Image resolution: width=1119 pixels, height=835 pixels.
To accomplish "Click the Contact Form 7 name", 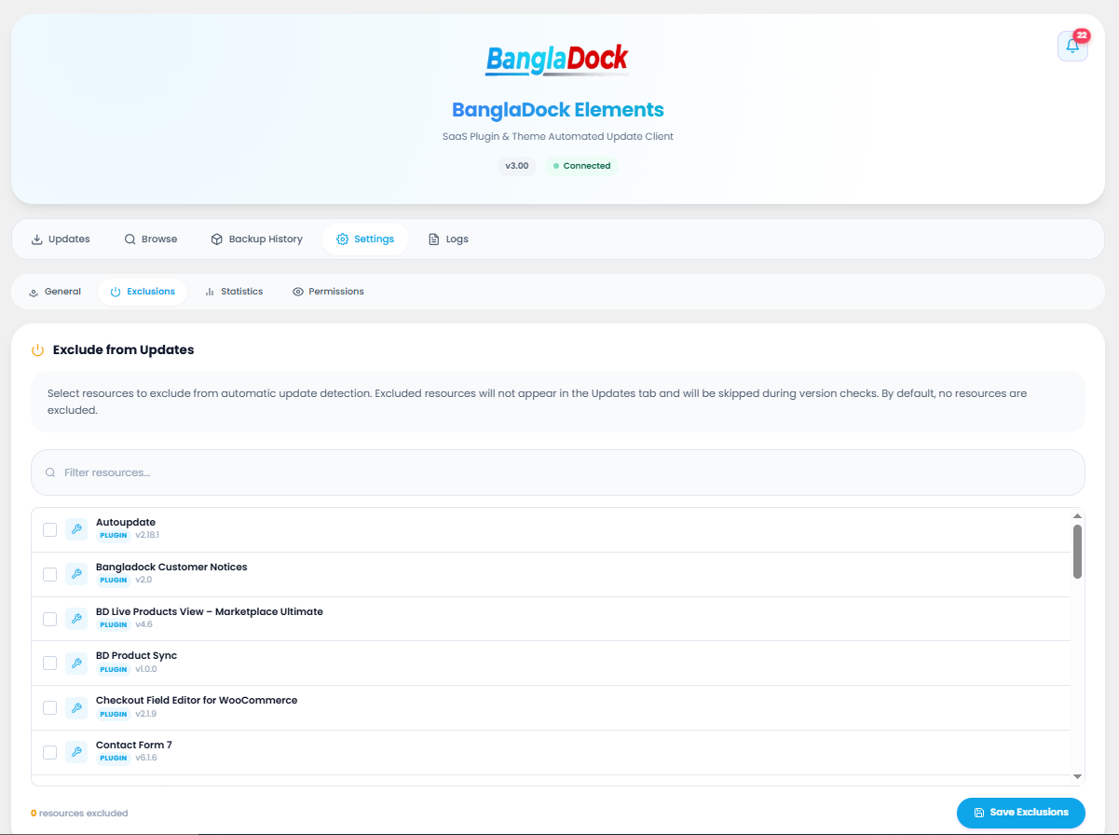I will coord(134,746).
